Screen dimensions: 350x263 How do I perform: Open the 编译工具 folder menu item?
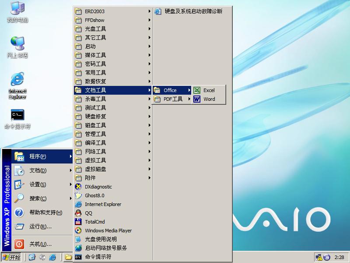pos(113,143)
